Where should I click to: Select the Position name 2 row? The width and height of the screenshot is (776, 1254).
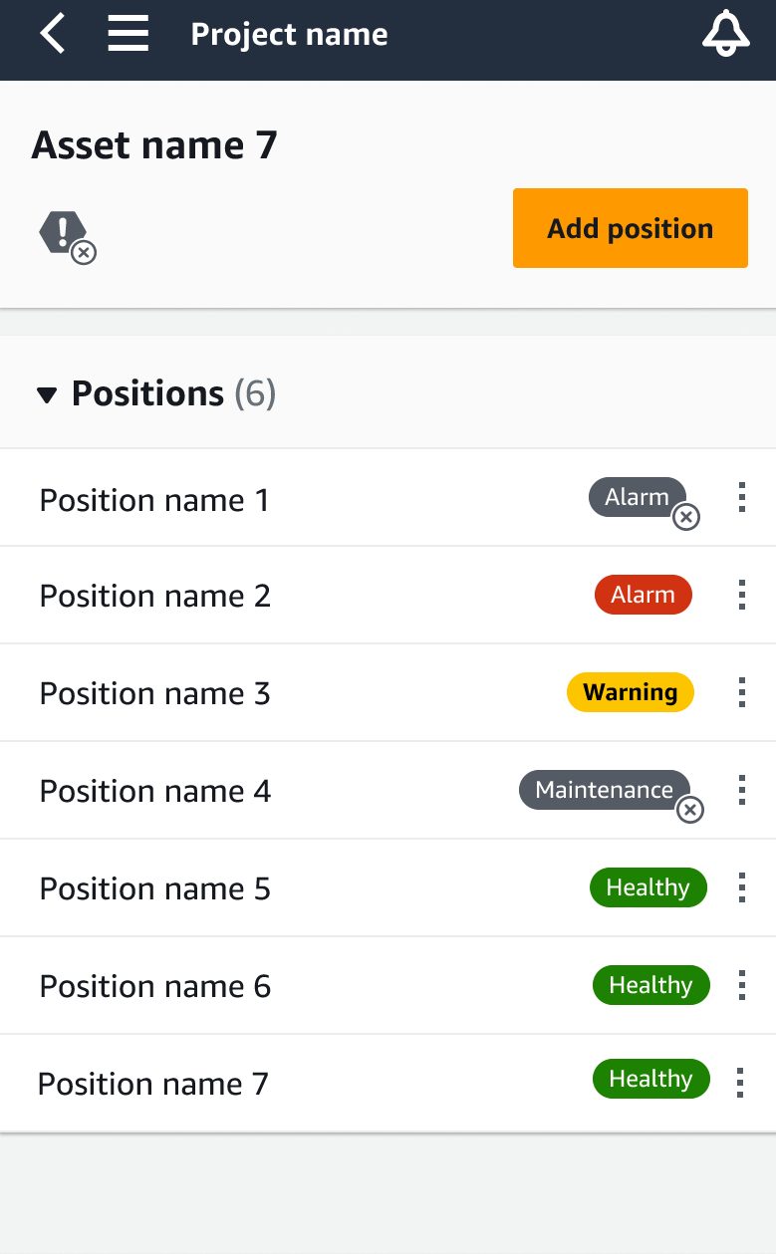click(299, 595)
